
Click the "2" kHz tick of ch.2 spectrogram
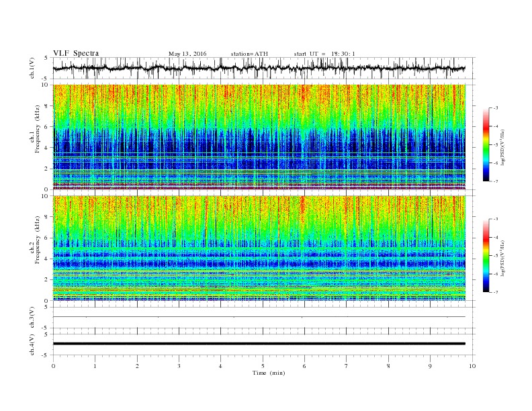pyautogui.click(x=46, y=279)
